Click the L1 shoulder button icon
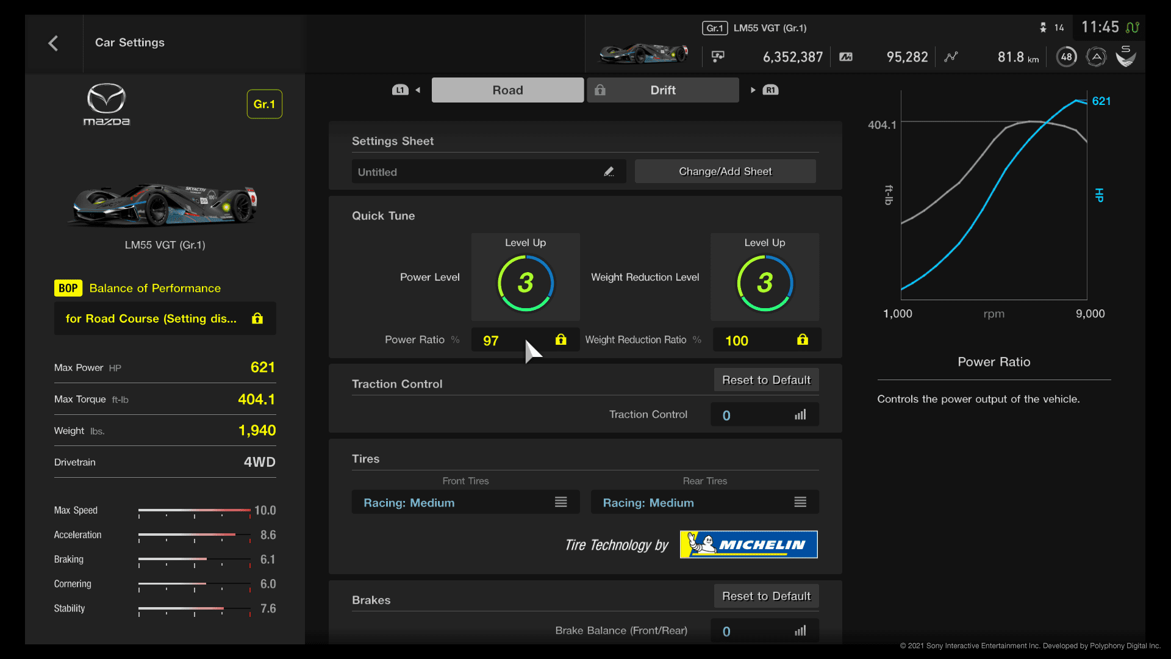This screenshot has height=659, width=1171. point(400,90)
